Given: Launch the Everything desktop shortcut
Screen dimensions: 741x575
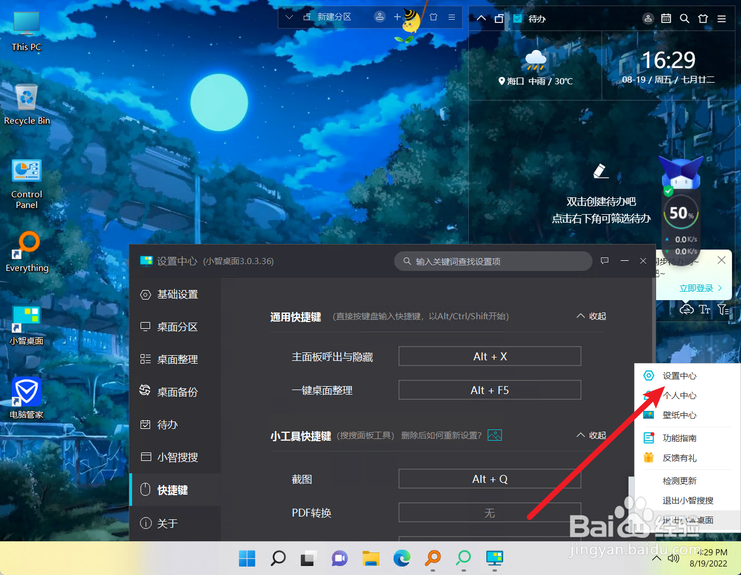Looking at the screenshot, I should tap(26, 251).
